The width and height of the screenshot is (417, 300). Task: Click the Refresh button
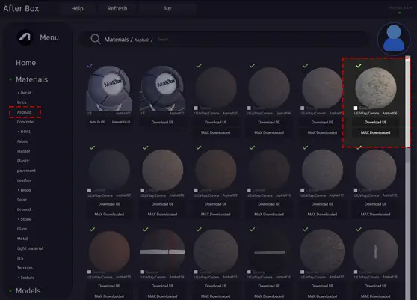[x=117, y=8]
